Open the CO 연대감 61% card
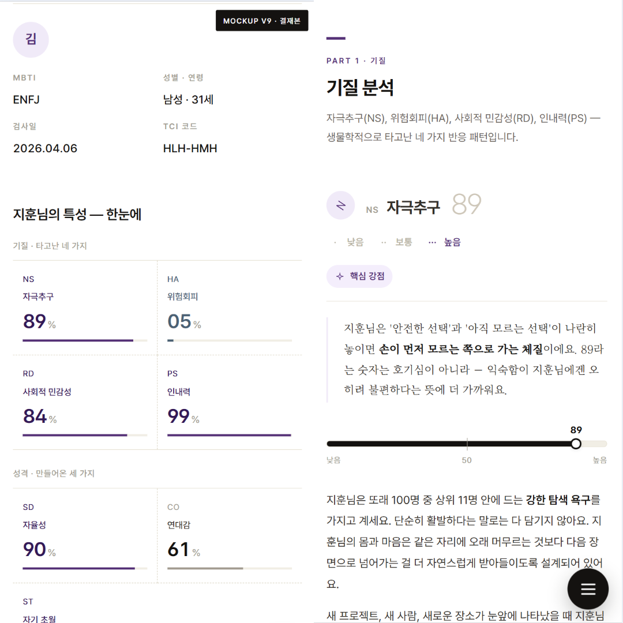 pos(230,535)
